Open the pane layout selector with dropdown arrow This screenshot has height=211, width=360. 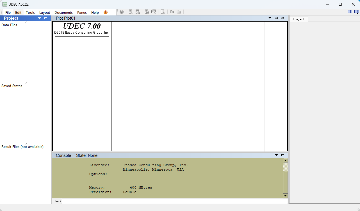357,12
